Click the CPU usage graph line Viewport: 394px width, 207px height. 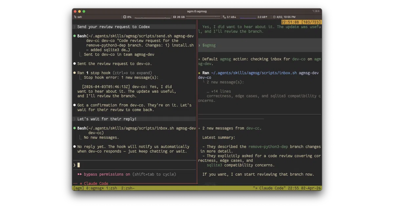(152, 17)
